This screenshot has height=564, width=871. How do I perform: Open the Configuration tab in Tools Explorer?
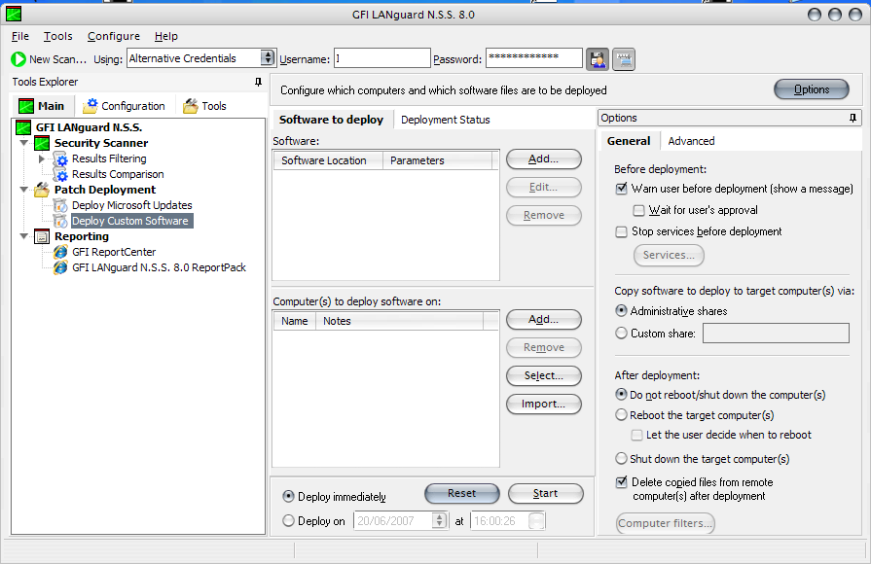(124, 106)
